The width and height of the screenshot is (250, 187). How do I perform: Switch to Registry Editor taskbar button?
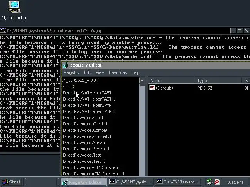[x=84, y=182]
